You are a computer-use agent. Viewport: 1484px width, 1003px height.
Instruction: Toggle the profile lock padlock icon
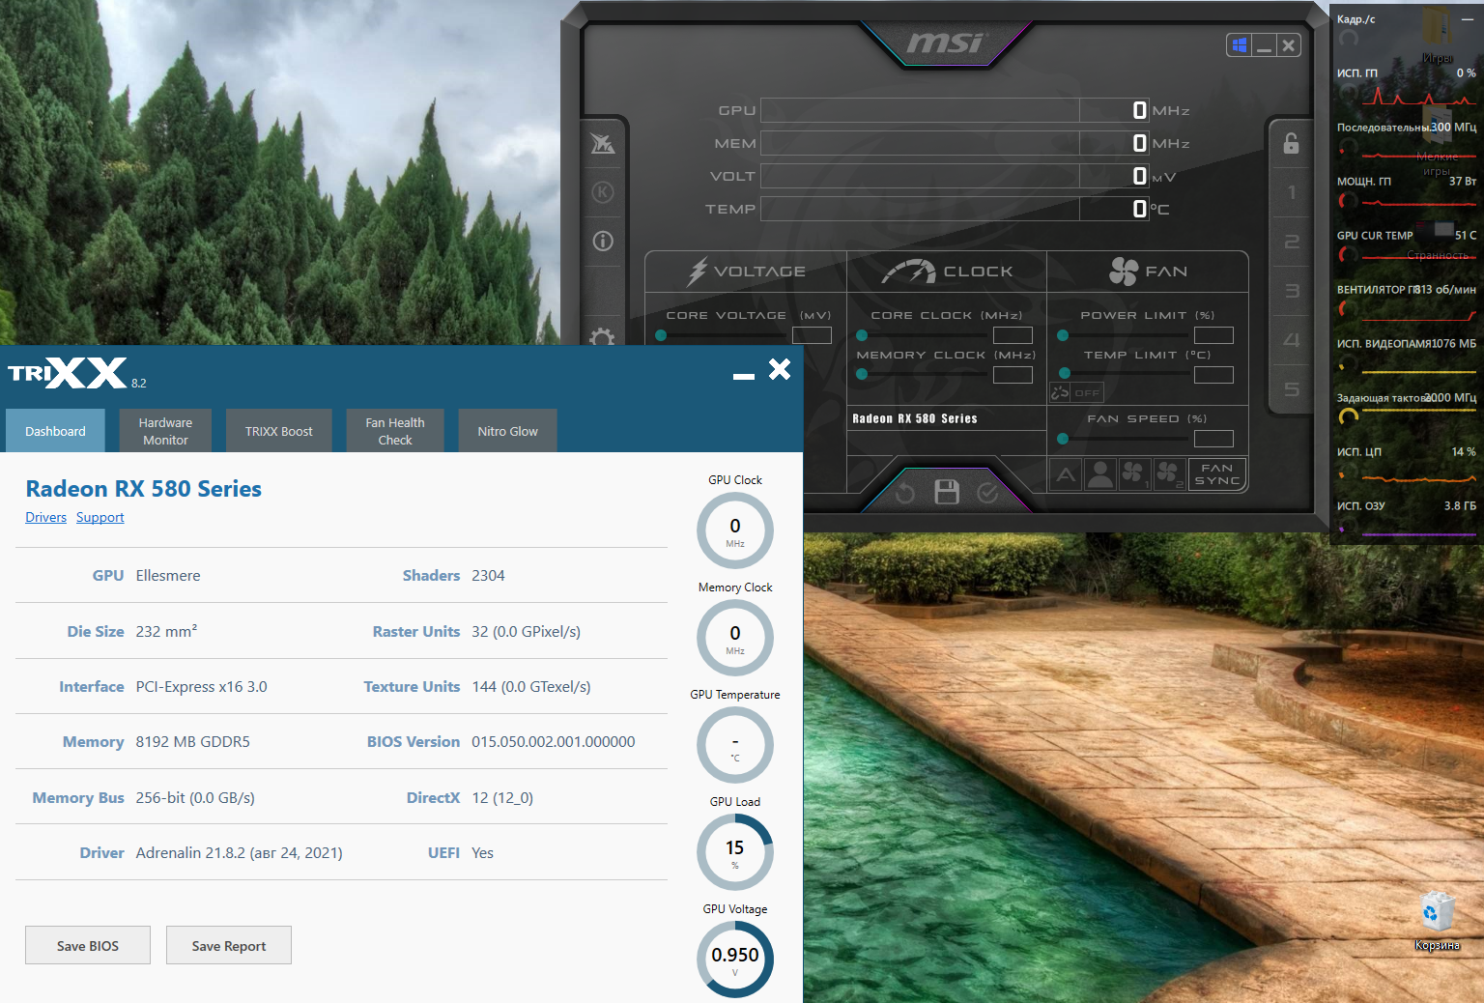(x=1292, y=143)
